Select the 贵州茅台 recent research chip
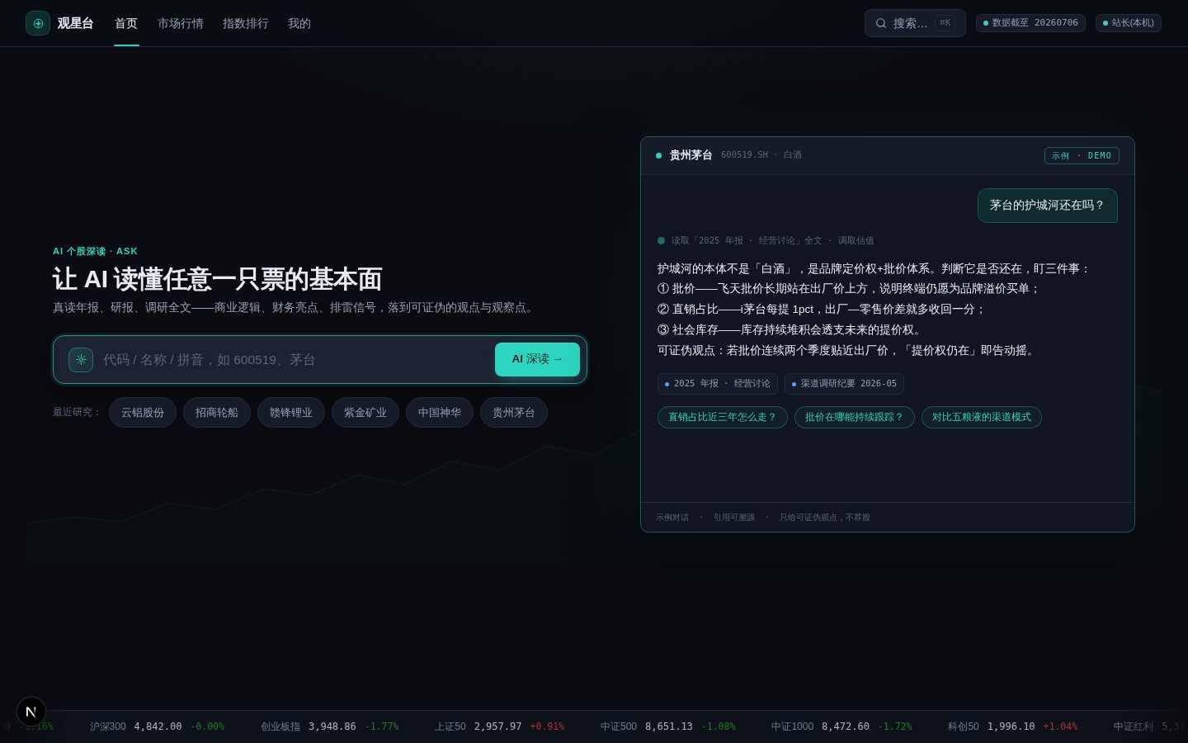The image size is (1188, 743). click(x=514, y=413)
